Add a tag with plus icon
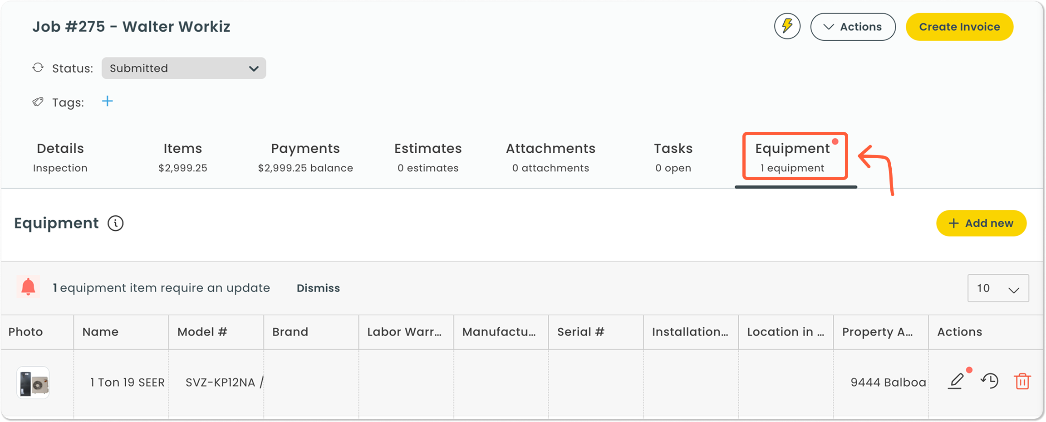The width and height of the screenshot is (1046, 422). [107, 101]
